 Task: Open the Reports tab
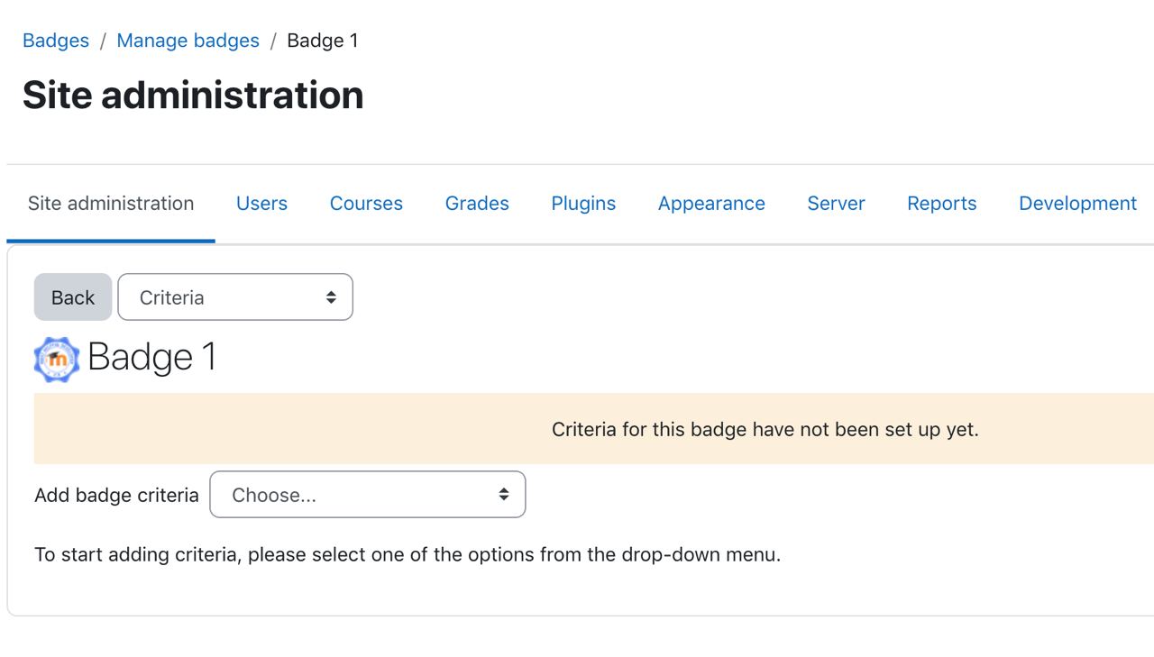[941, 204]
